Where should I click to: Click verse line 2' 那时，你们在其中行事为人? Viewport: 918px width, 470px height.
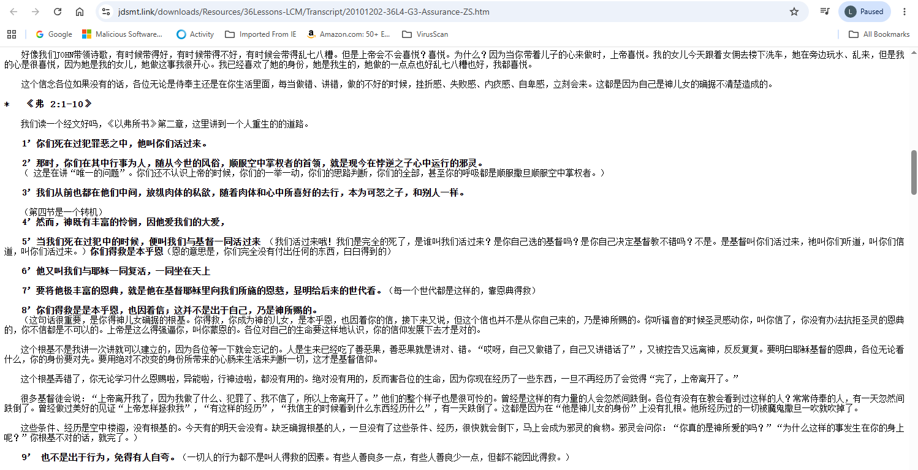pos(253,164)
